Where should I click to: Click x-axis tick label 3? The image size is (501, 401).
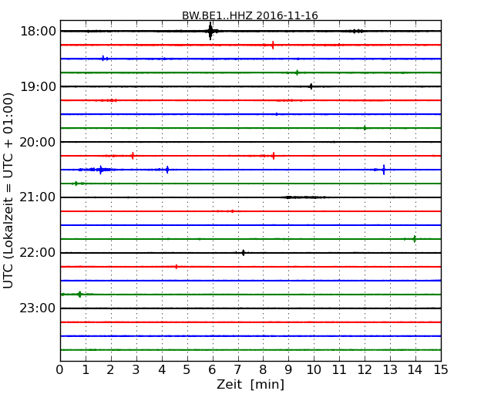click(x=136, y=369)
